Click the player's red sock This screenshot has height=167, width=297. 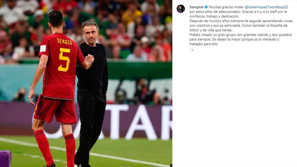(44, 147)
